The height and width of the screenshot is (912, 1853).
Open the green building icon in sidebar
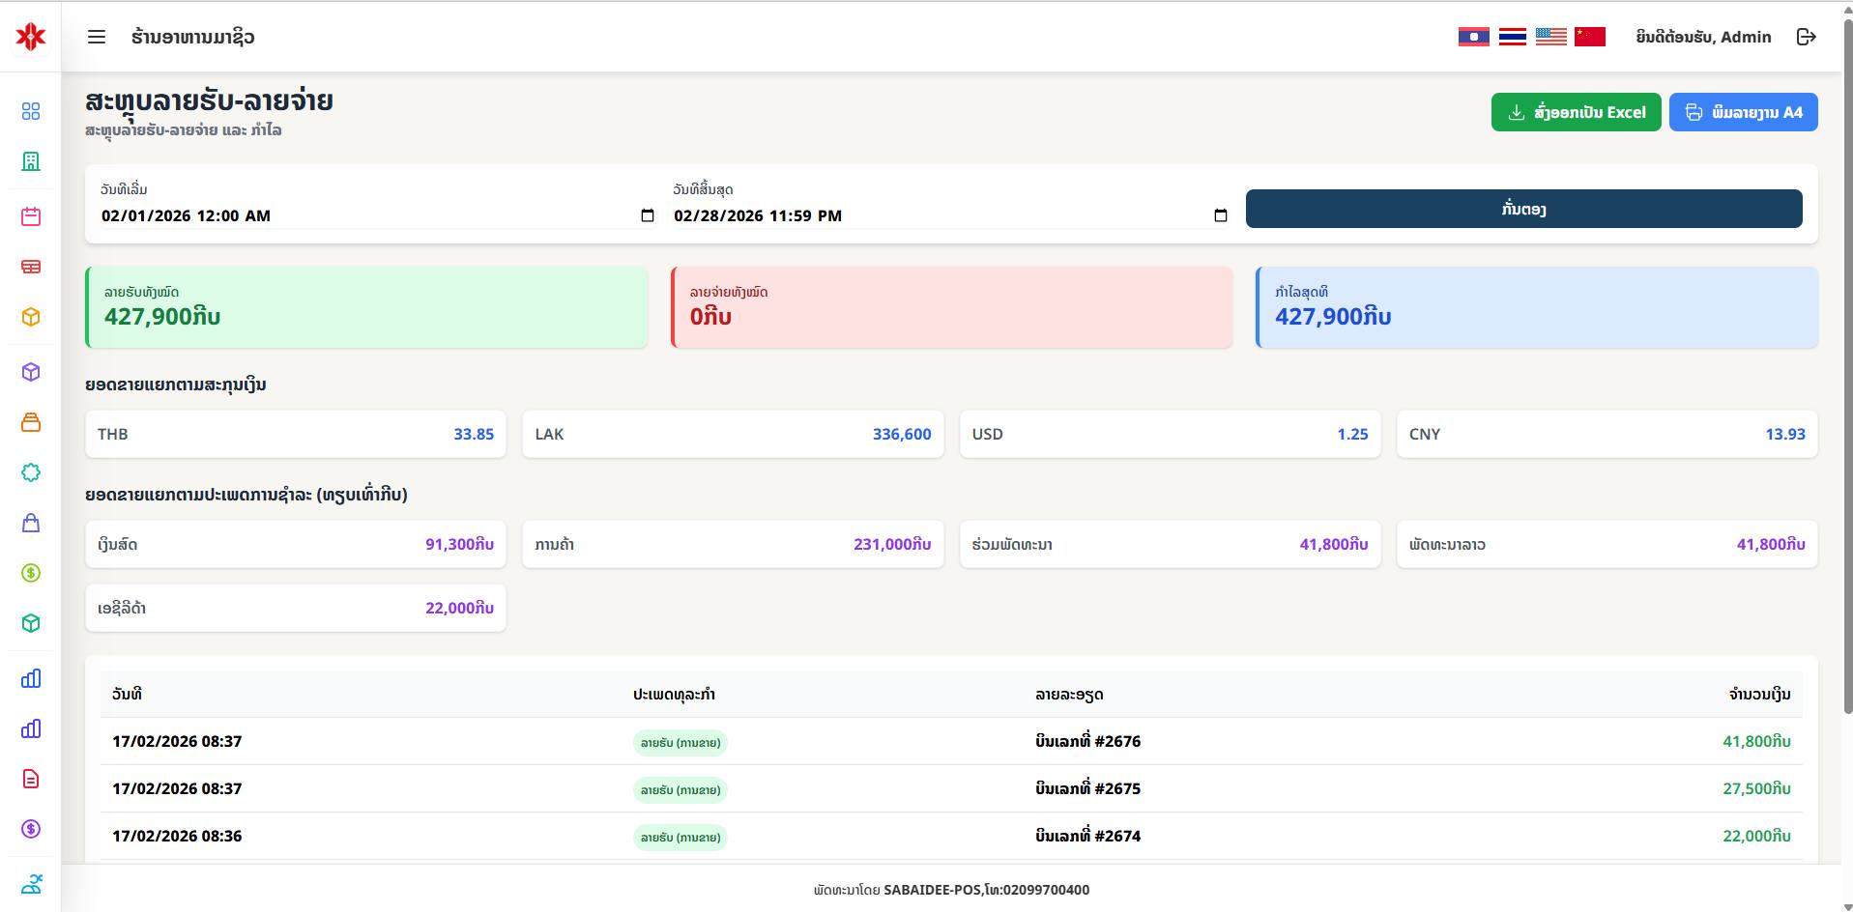pos(31,161)
